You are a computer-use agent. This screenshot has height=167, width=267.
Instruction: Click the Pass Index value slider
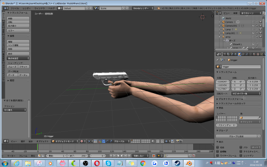(227, 125)
